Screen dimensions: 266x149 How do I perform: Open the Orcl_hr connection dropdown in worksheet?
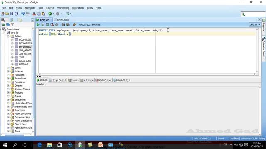(x=255, y=25)
